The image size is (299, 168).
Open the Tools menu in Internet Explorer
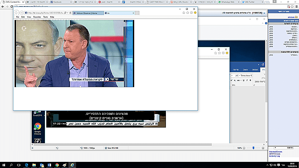click(x=46, y=17)
